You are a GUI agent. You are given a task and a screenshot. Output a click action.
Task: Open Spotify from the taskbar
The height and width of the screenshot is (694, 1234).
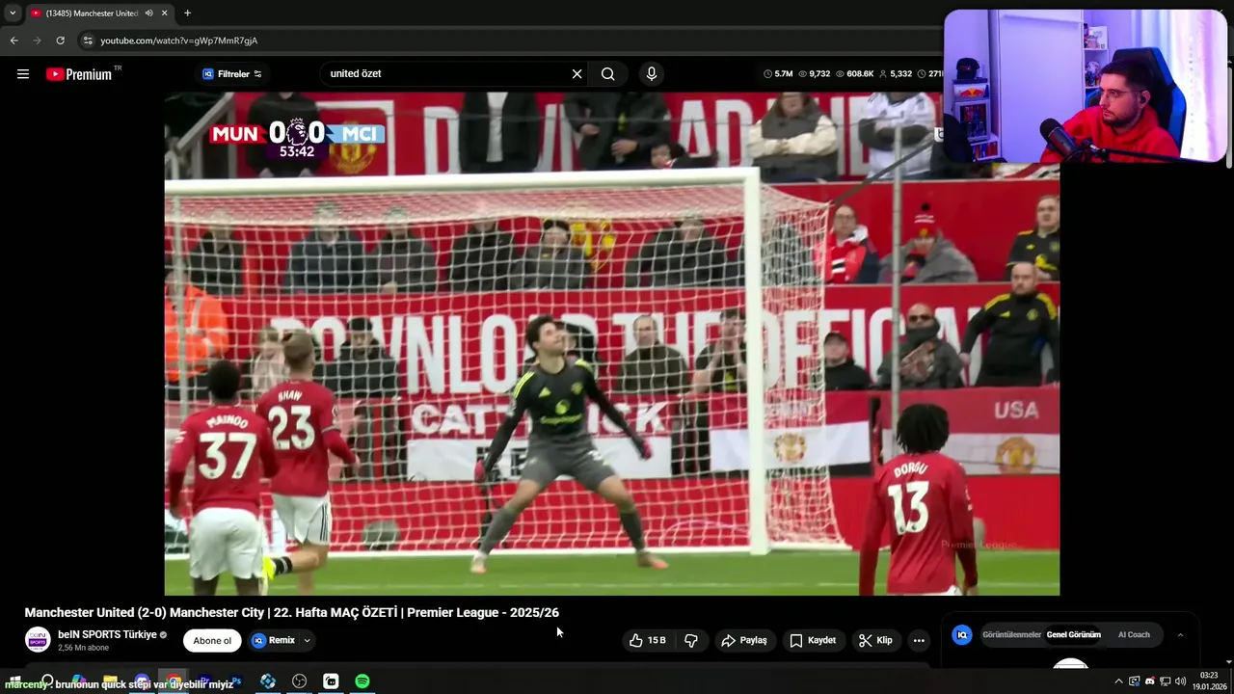coord(362,681)
